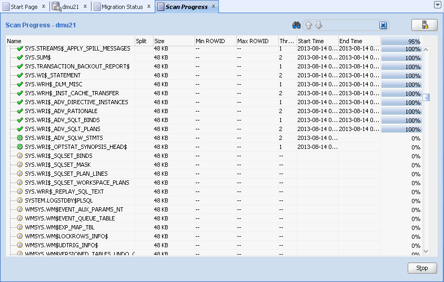Image resolution: width=444 pixels, height=282 pixels.
Task: Select the WMSYS.WM$LOCKROWS_INFO$ row name
Action: pyautogui.click(x=66, y=236)
